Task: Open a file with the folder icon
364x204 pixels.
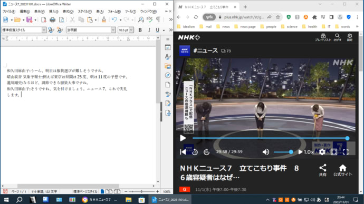Action: 17,19
